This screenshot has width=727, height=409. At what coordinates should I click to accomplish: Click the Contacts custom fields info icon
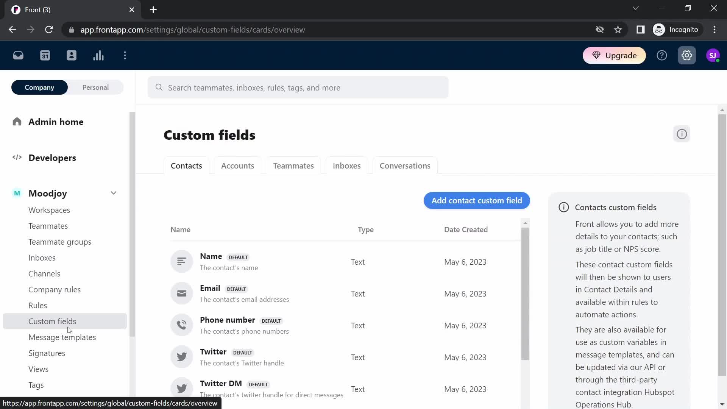[564, 207]
